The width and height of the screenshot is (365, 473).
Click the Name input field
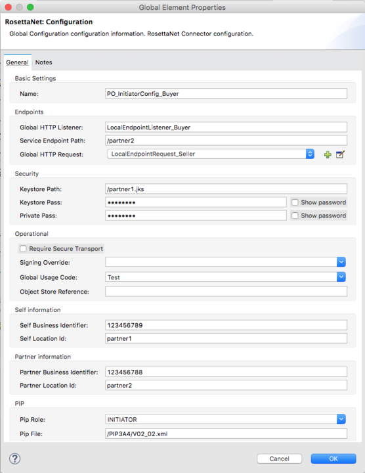pos(226,93)
